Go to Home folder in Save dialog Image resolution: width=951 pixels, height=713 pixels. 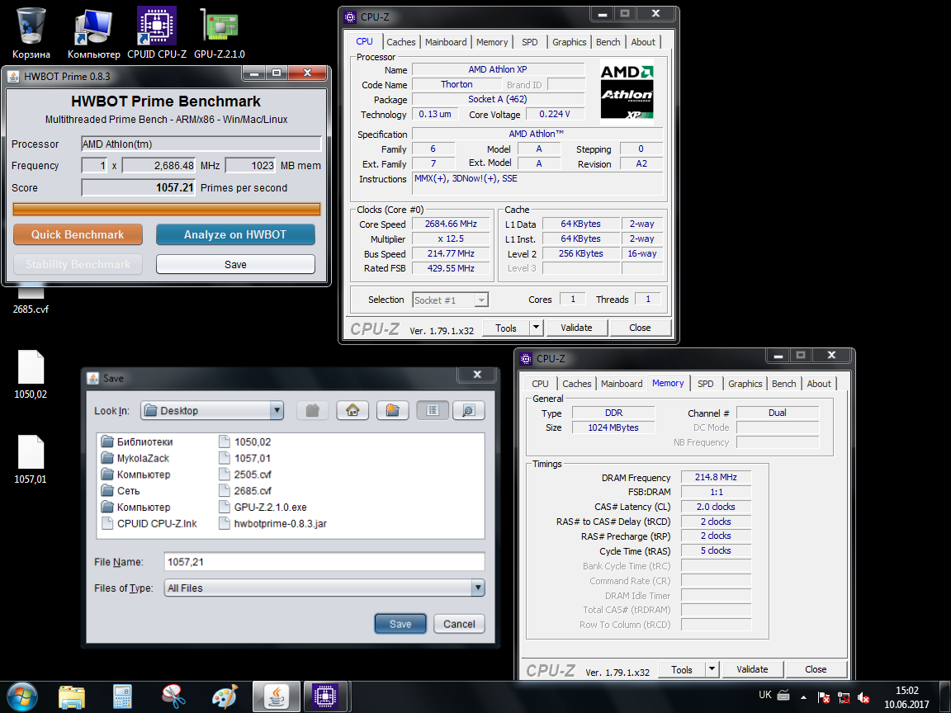tap(352, 410)
